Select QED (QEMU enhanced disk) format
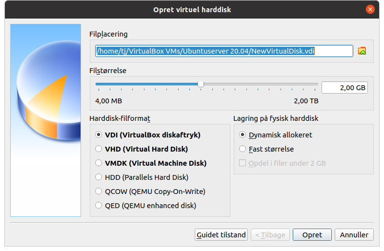 pyautogui.click(x=145, y=206)
